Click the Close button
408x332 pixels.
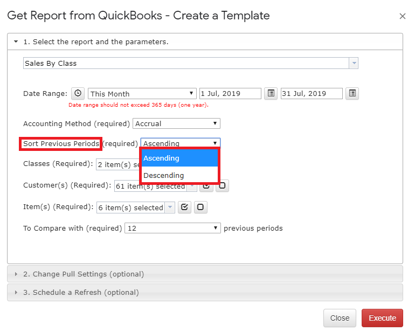coord(340,318)
